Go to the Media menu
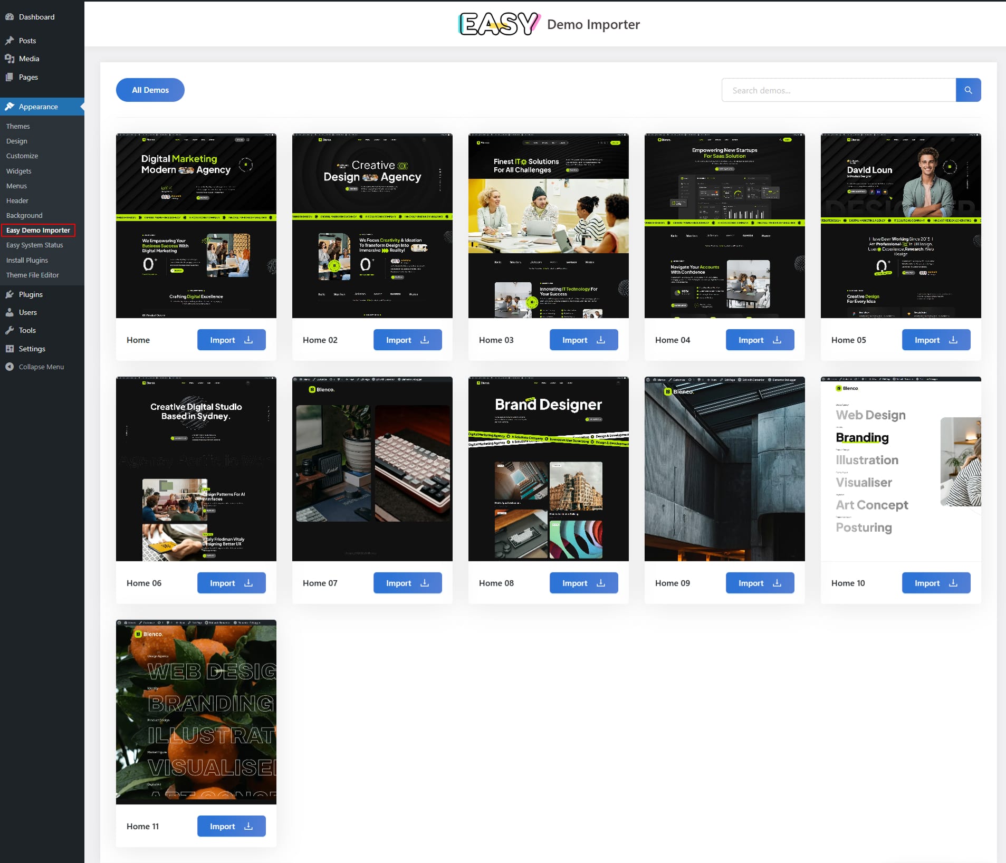This screenshot has width=1006, height=863. point(42,59)
